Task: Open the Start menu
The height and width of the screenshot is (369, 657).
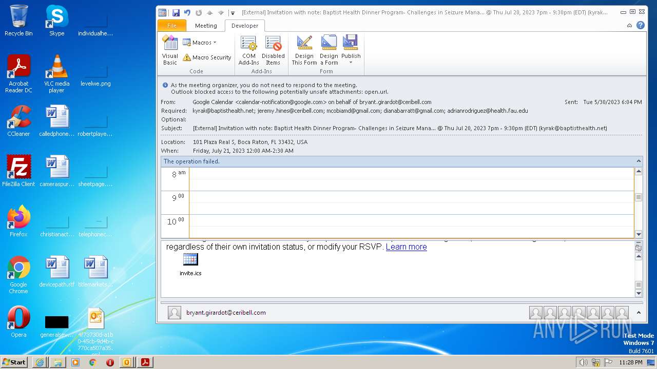Action: (x=14, y=362)
